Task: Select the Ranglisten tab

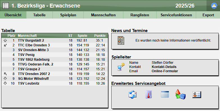Action: click(140, 15)
